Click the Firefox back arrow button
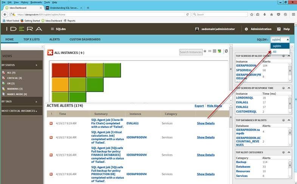The width and height of the screenshot is (297, 184). [5, 14]
